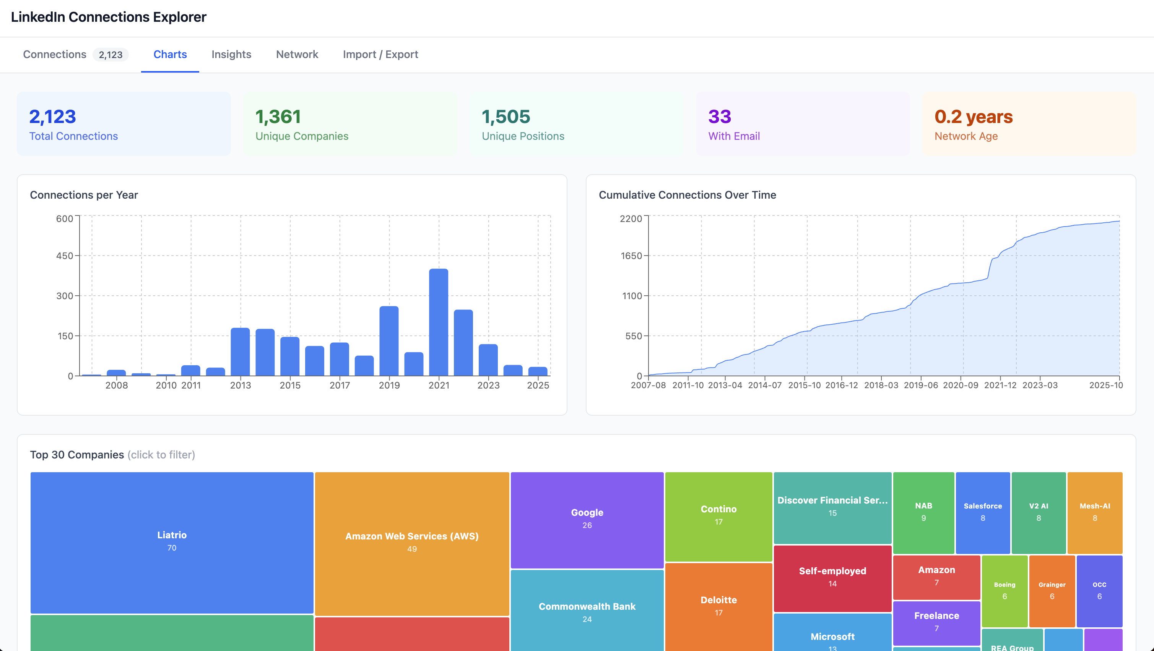Open the Network tab

point(297,55)
